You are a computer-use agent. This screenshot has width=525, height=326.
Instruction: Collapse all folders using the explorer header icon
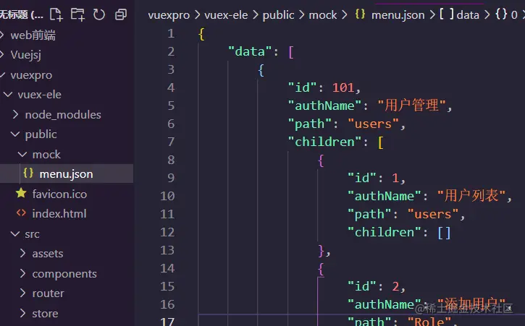(x=120, y=14)
